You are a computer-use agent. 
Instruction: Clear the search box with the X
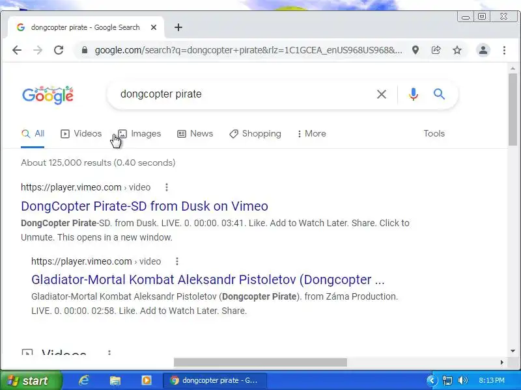click(x=382, y=94)
